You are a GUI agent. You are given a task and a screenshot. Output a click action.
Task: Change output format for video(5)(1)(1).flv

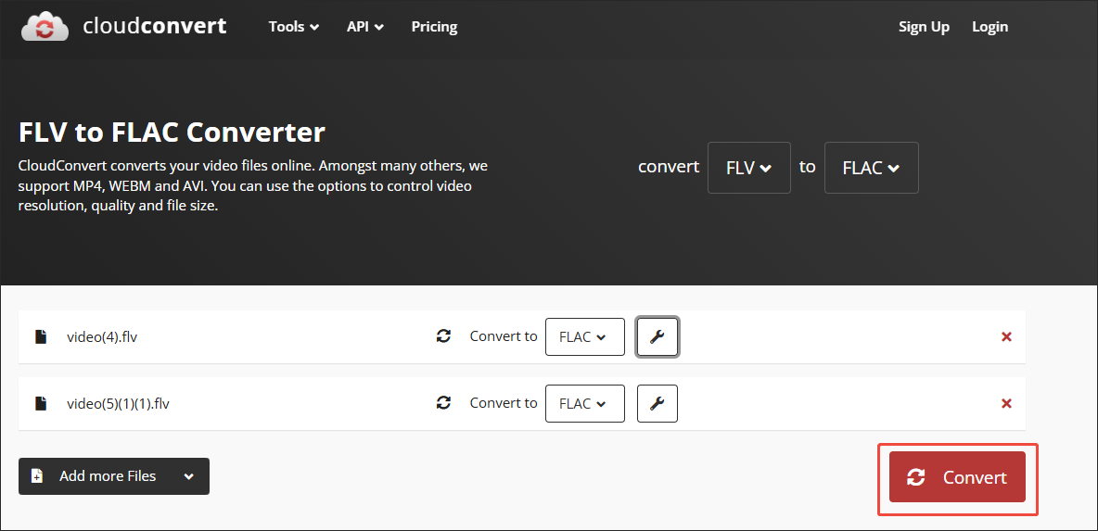coord(585,404)
